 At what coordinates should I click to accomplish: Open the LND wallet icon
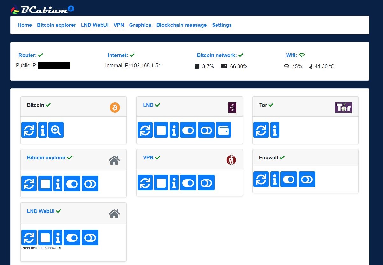[223, 130]
